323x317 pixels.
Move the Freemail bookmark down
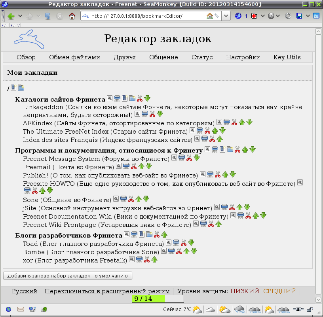(149, 166)
